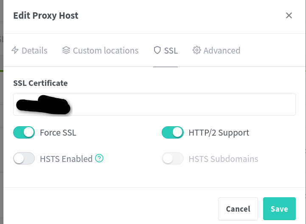306x224 pixels.
Task: Switch to the Details tab
Action: click(x=29, y=51)
